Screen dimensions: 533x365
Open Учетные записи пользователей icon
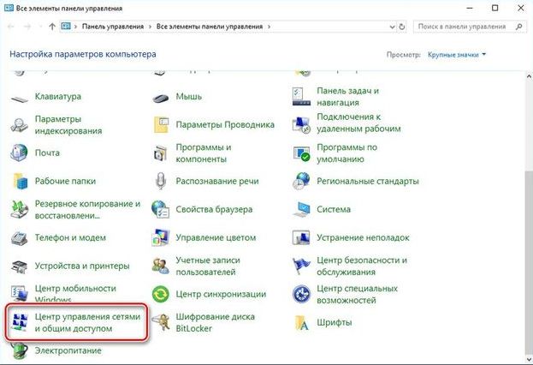(161, 266)
